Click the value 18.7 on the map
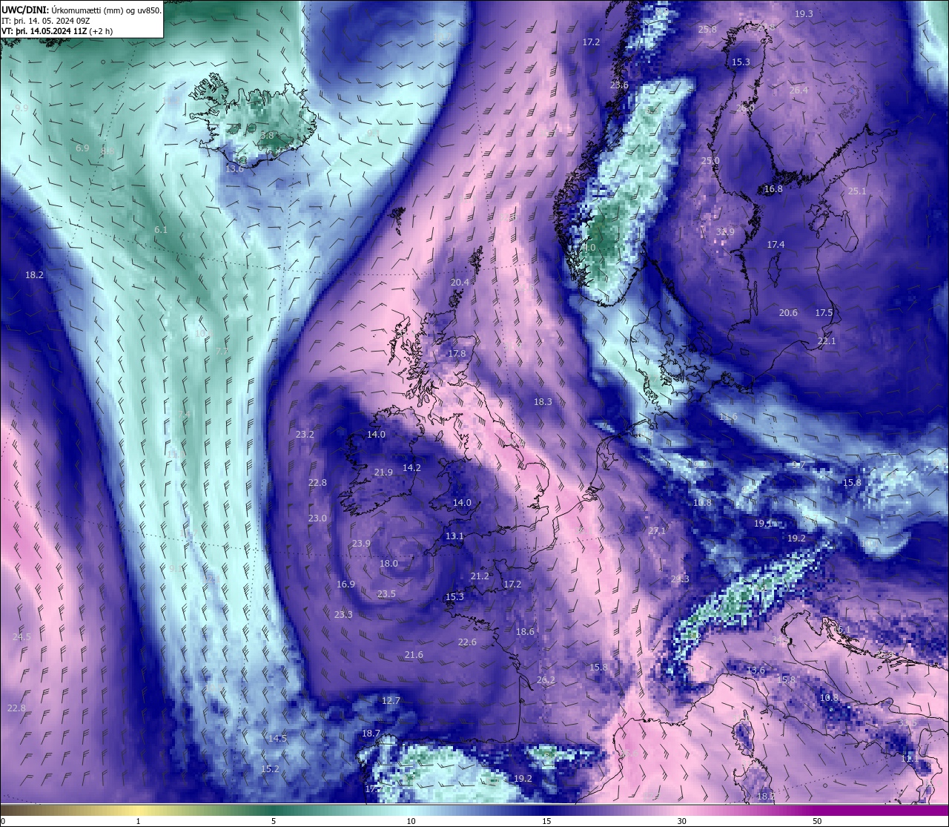This screenshot has height=827, width=949. (371, 734)
